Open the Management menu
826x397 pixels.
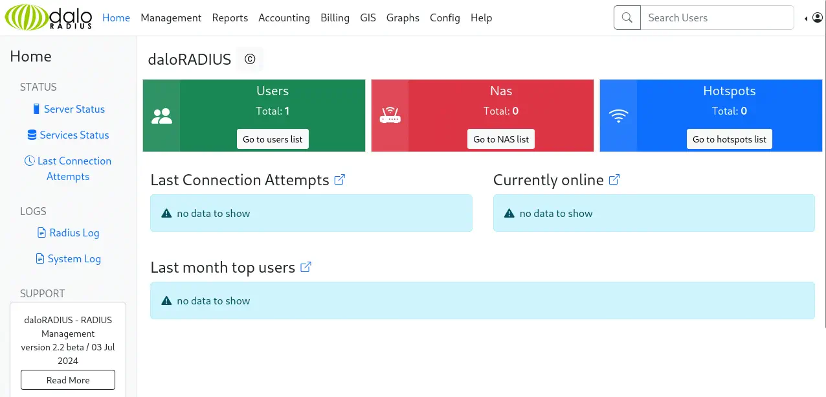point(171,17)
